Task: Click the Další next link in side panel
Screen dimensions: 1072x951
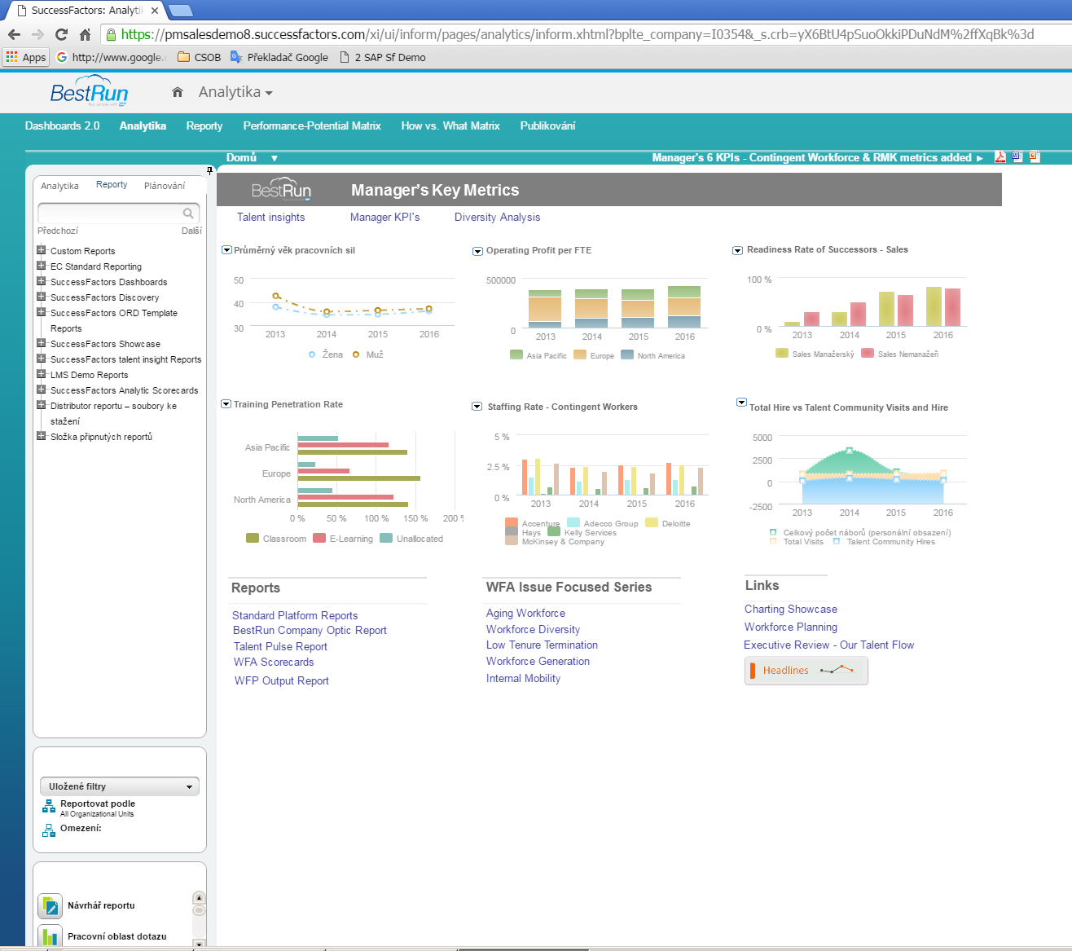Action: click(x=191, y=231)
